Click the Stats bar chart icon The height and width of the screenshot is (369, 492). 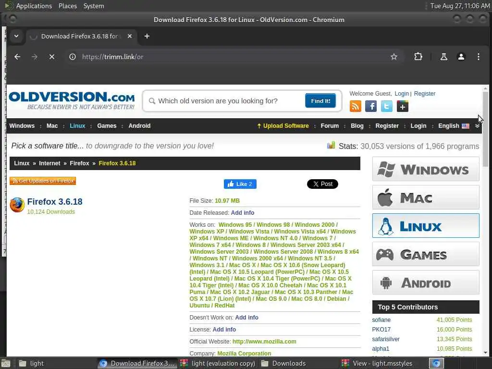point(331,145)
